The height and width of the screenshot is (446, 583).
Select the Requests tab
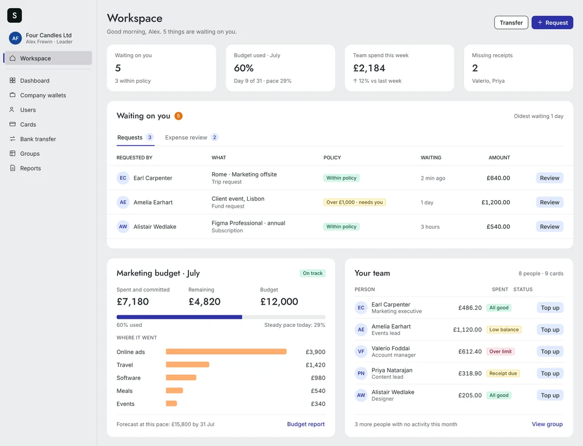[135, 137]
